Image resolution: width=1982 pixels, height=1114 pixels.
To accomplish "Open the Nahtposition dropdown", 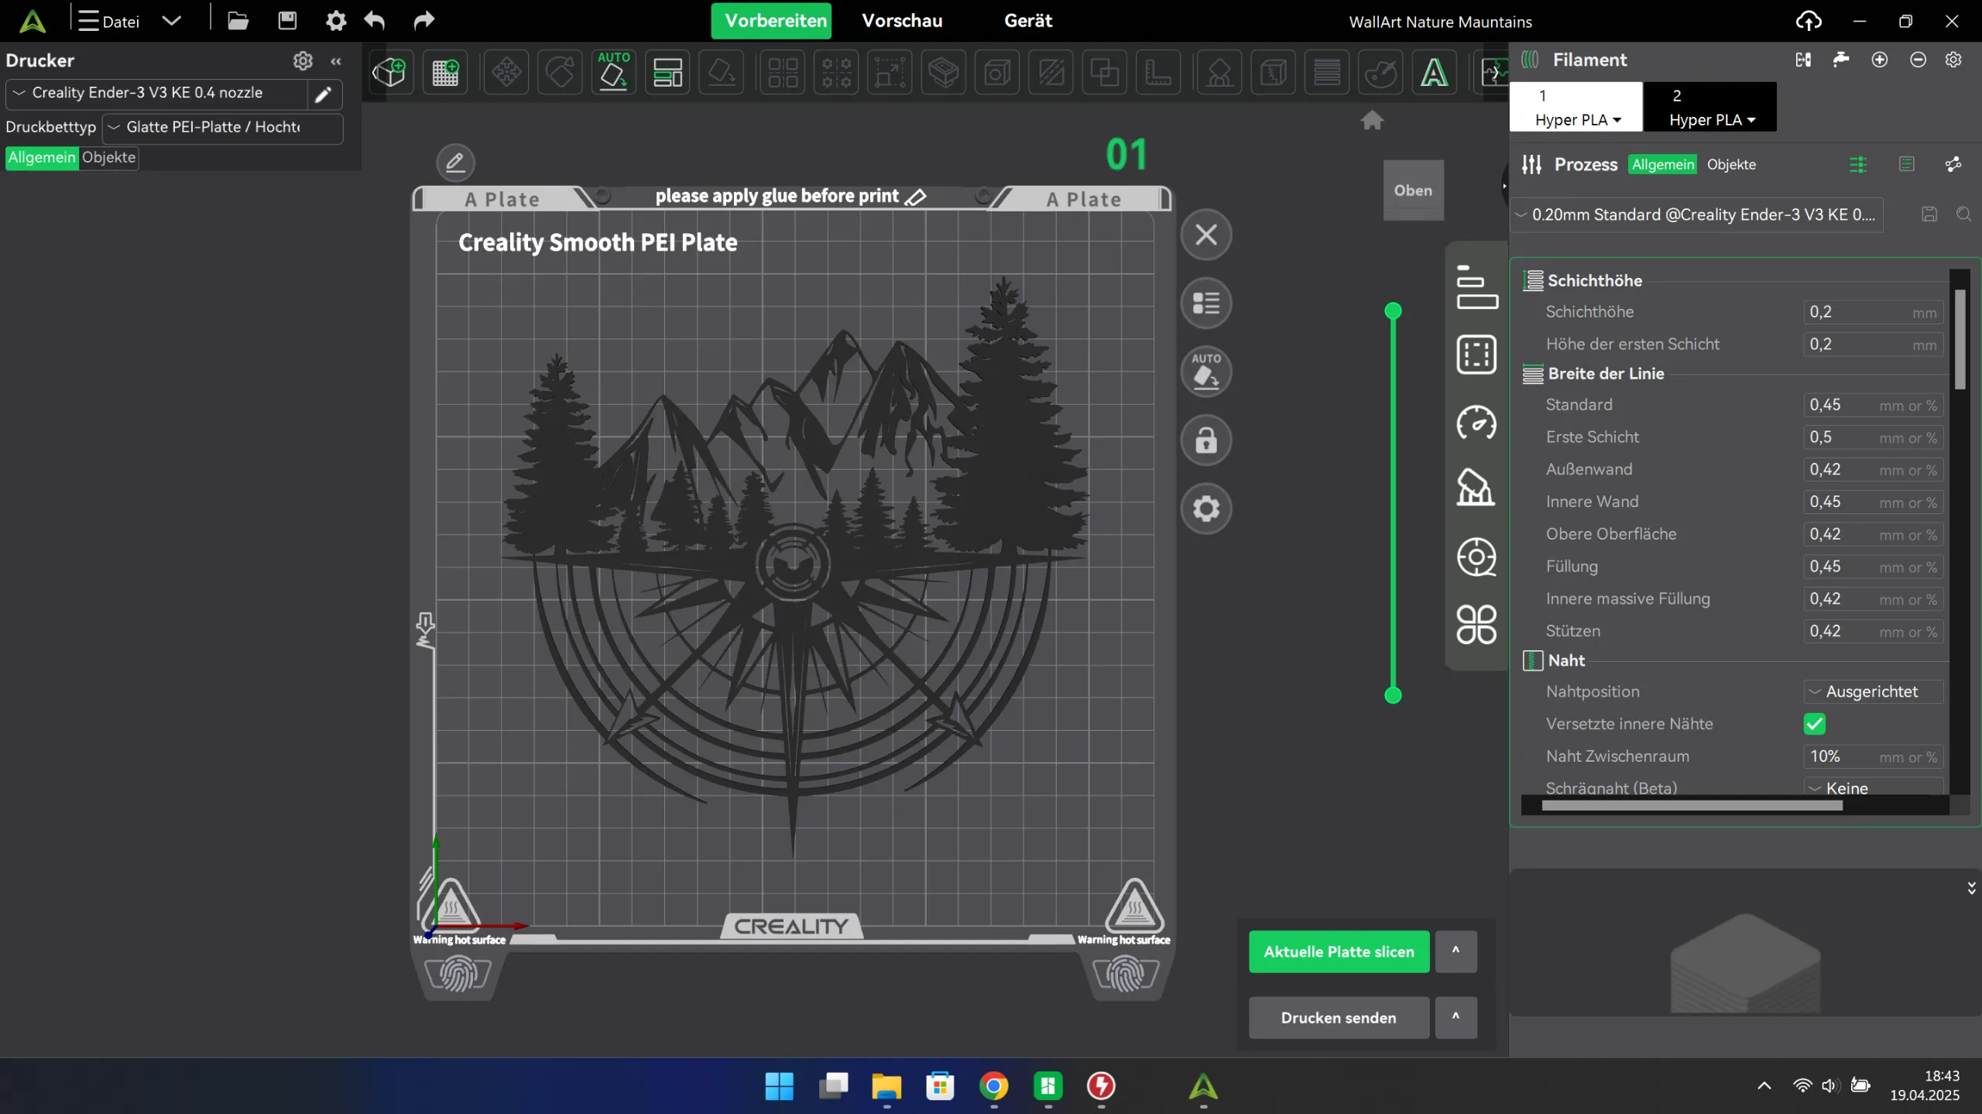I will (1872, 691).
